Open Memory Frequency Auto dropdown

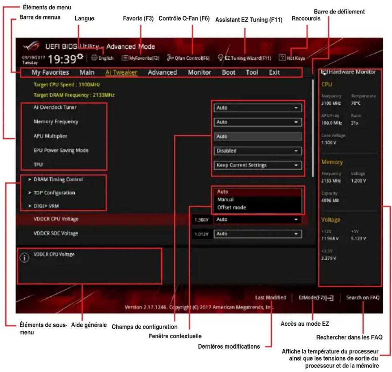point(258,122)
